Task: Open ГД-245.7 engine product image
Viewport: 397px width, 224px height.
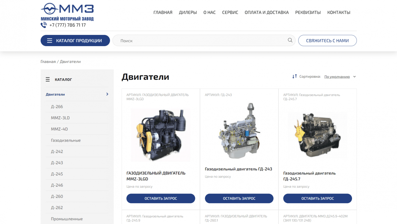Action: coord(318,135)
